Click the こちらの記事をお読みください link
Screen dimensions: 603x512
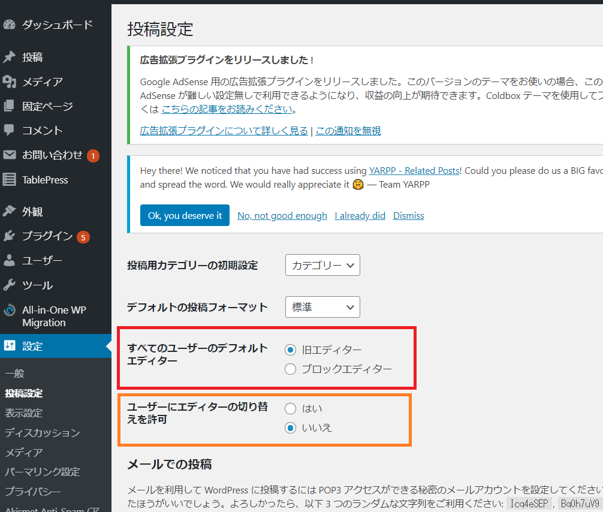(x=227, y=109)
